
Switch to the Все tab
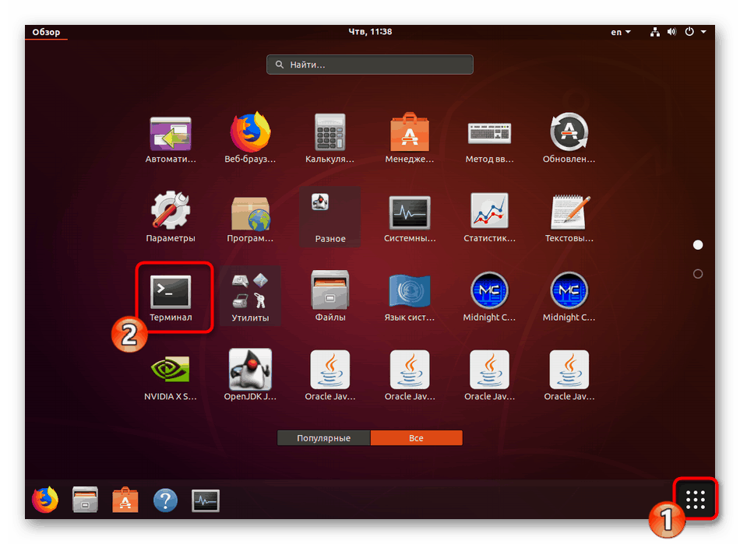tap(416, 438)
